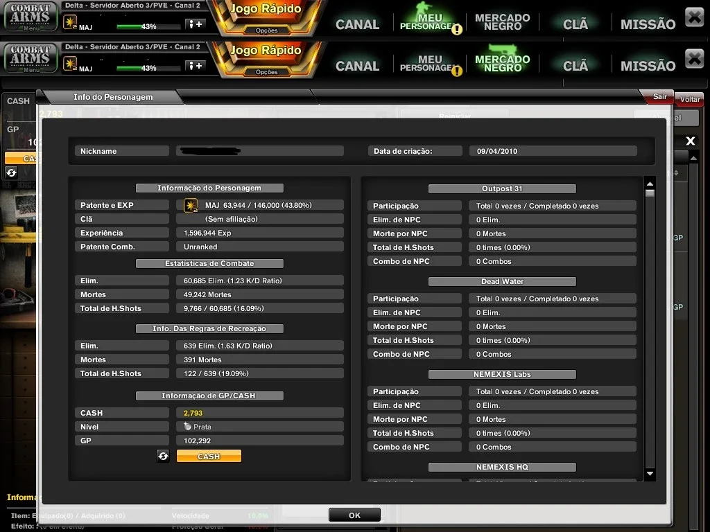The width and height of the screenshot is (710, 532).
Task: Select unhighlighted MEU PERSONAGEM tab
Action: [x=427, y=63]
